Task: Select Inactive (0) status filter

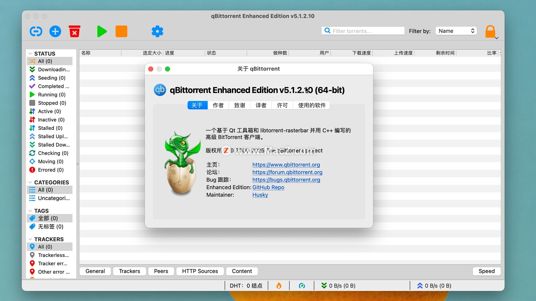Action: tap(50, 120)
